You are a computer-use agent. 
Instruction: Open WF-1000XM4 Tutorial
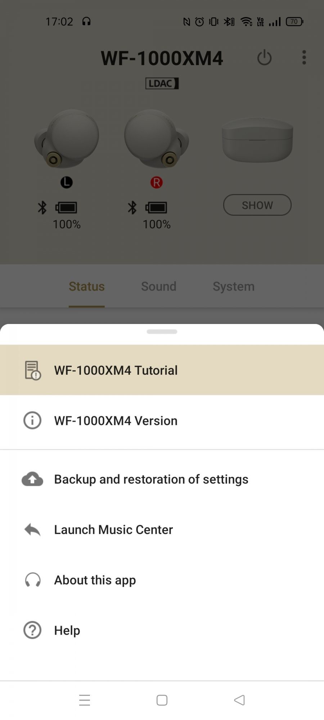pyautogui.click(x=116, y=370)
